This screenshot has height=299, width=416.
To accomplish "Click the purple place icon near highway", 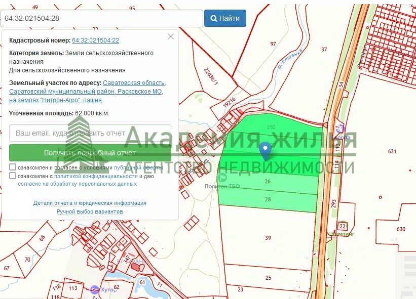I will tap(341, 129).
